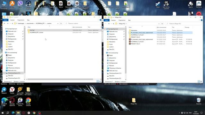This screenshot has width=205, height=115.
Task: Open the Recycle Bin on desktop
Action: [x=199, y=101]
